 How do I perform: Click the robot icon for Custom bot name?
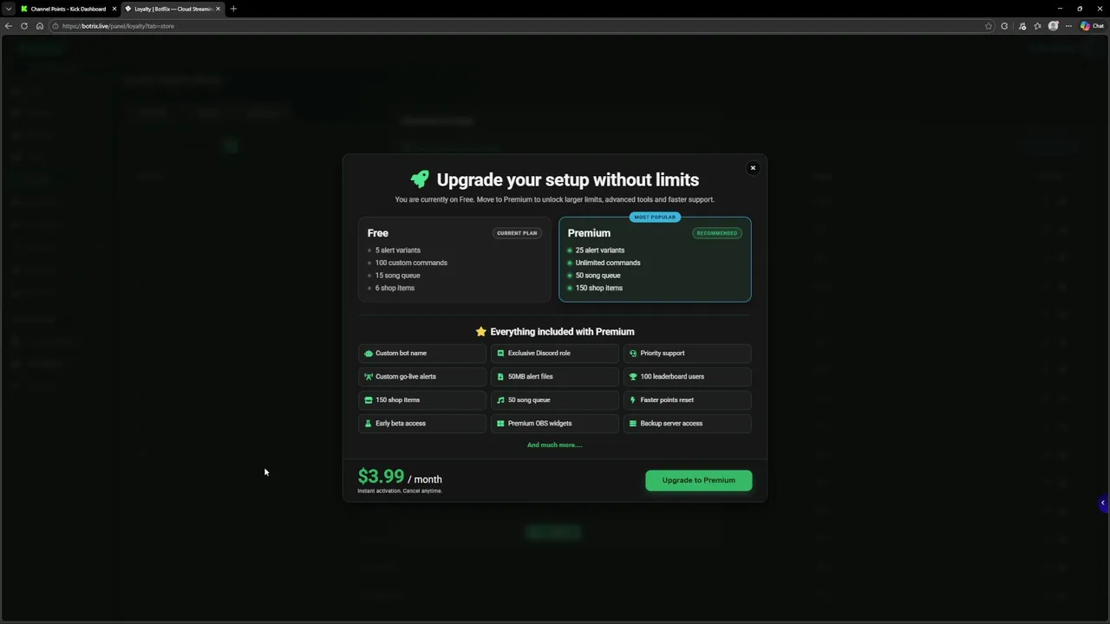[x=369, y=354]
